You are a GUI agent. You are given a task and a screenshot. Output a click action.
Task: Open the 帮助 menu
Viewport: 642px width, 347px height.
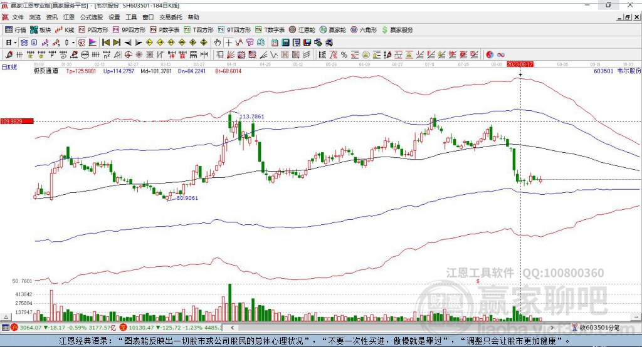point(193,17)
